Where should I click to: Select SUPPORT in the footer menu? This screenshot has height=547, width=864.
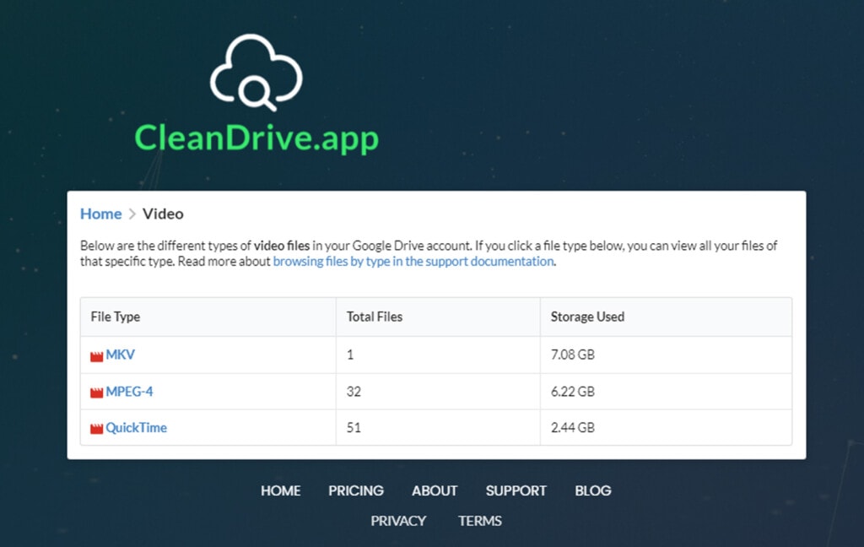click(516, 490)
